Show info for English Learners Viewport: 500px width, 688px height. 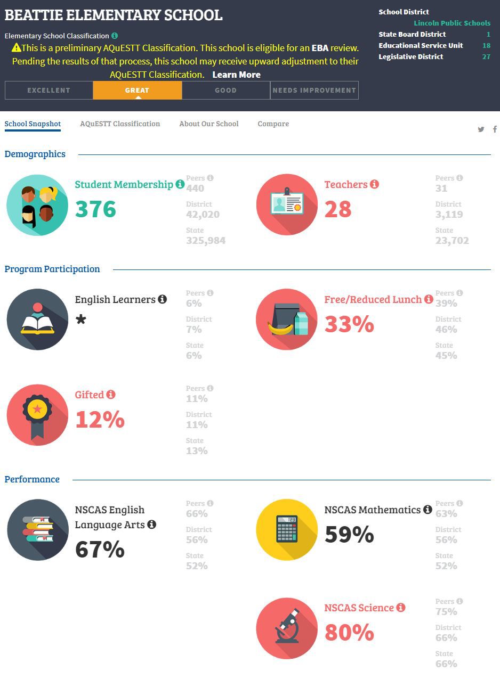162,299
